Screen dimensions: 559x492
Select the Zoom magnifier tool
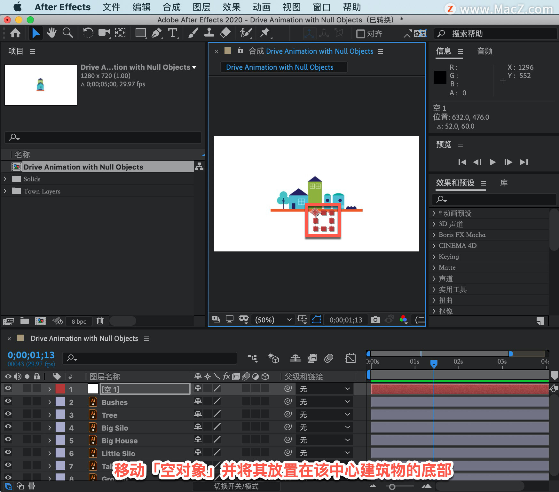[67, 33]
